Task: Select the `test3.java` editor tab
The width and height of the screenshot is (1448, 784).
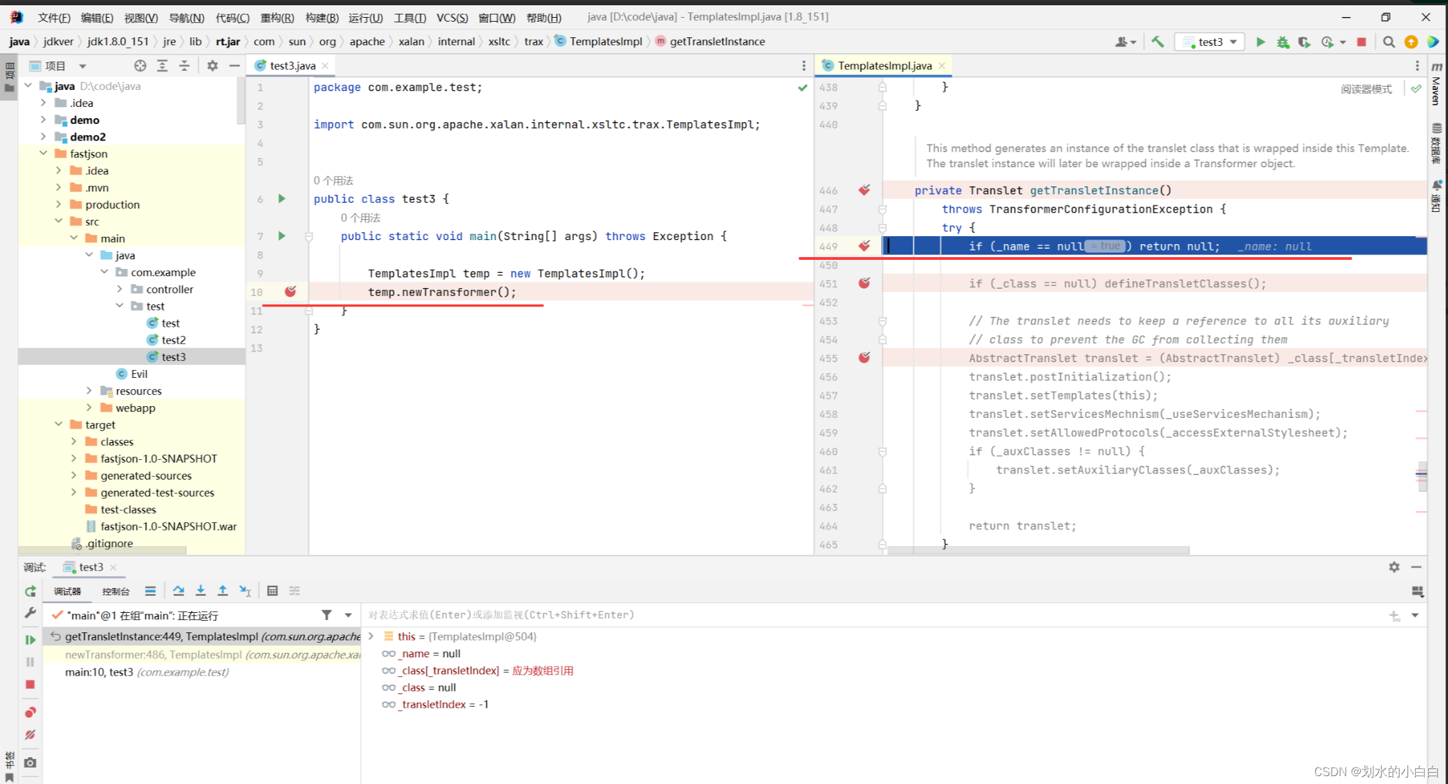Action: pos(291,65)
